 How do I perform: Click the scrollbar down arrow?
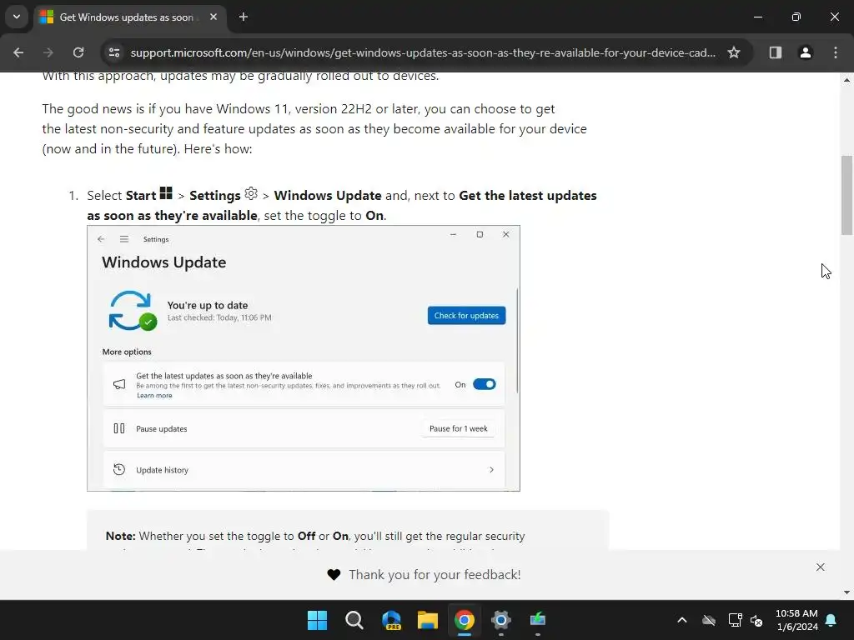pyautogui.click(x=846, y=592)
